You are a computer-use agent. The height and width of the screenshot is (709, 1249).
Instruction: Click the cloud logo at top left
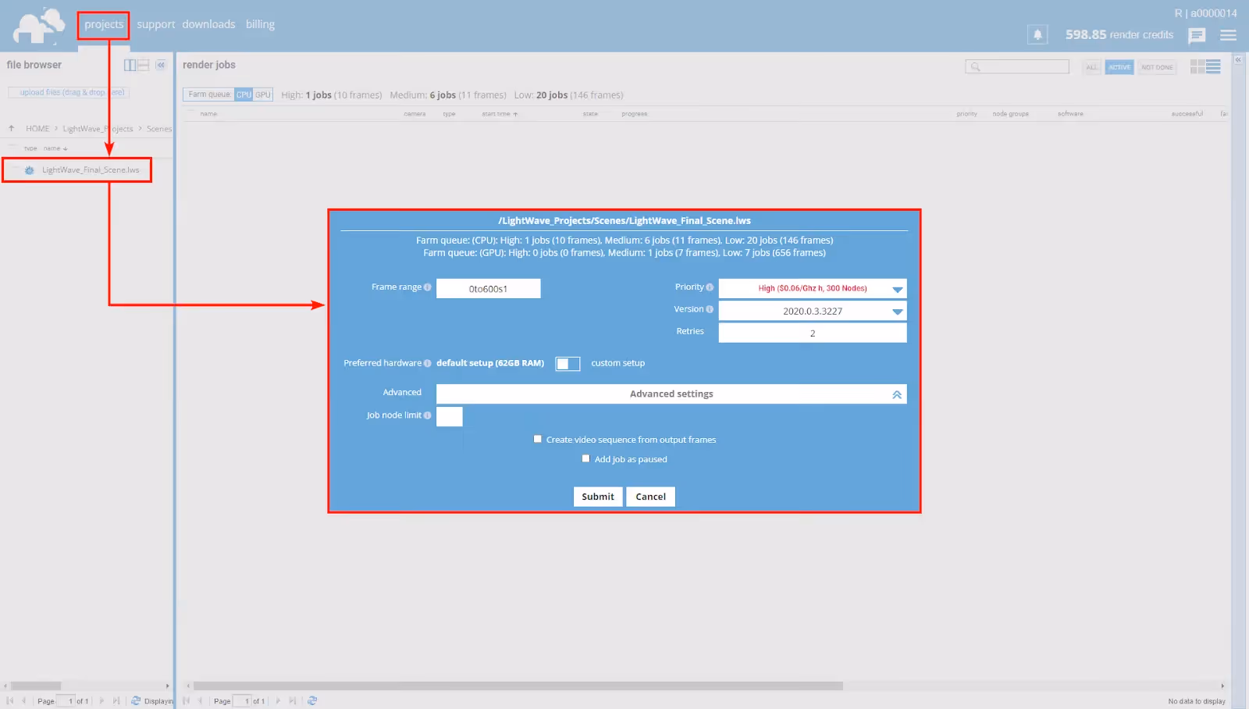38,27
